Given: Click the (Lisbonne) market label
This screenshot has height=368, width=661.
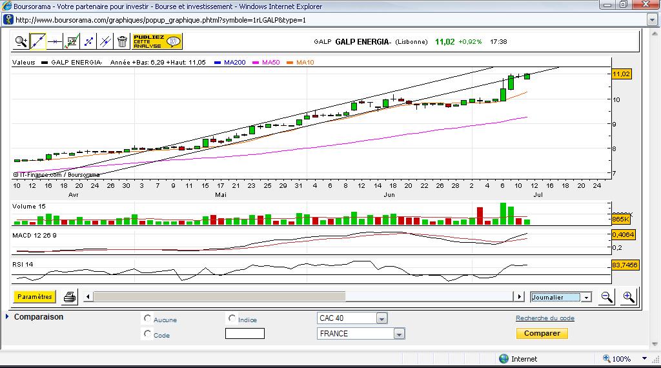Looking at the screenshot, I should 411,42.
